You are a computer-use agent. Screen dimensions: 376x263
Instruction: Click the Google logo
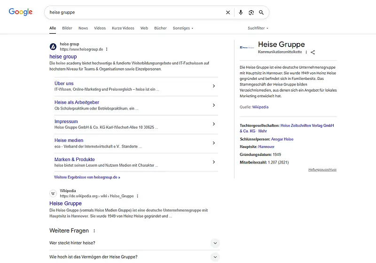coord(21,12)
